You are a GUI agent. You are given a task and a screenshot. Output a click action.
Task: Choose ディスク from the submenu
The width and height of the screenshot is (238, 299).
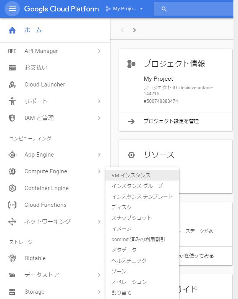121,207
